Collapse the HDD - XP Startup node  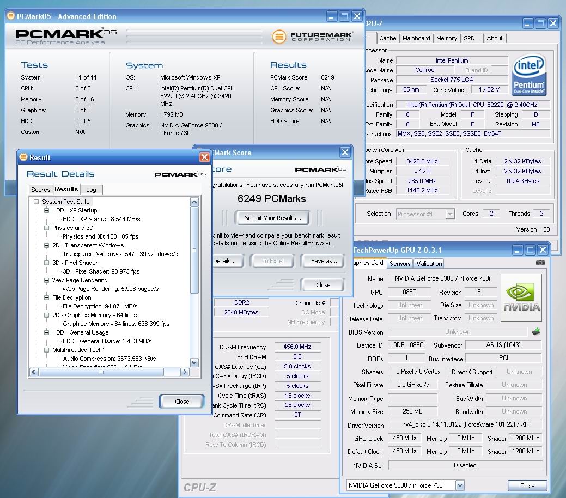pos(46,210)
